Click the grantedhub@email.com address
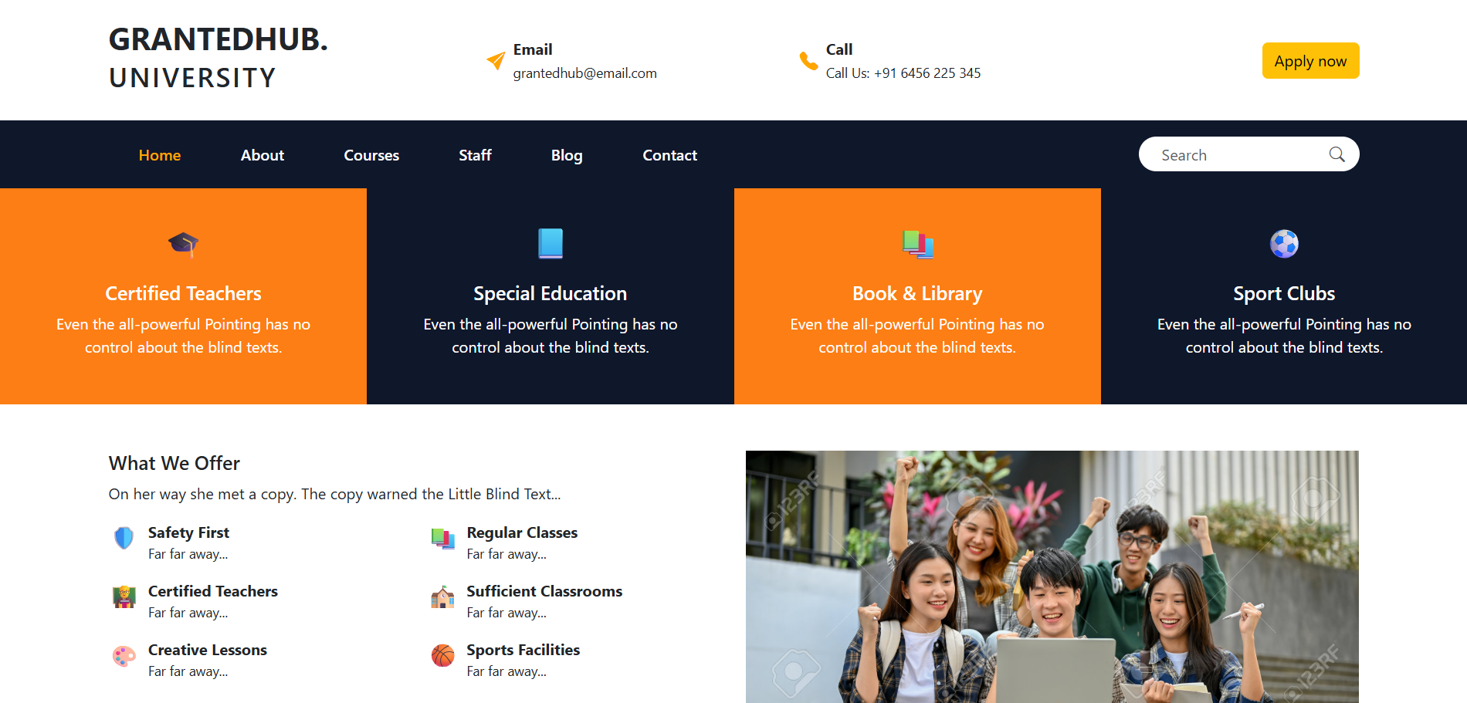 [x=584, y=73]
